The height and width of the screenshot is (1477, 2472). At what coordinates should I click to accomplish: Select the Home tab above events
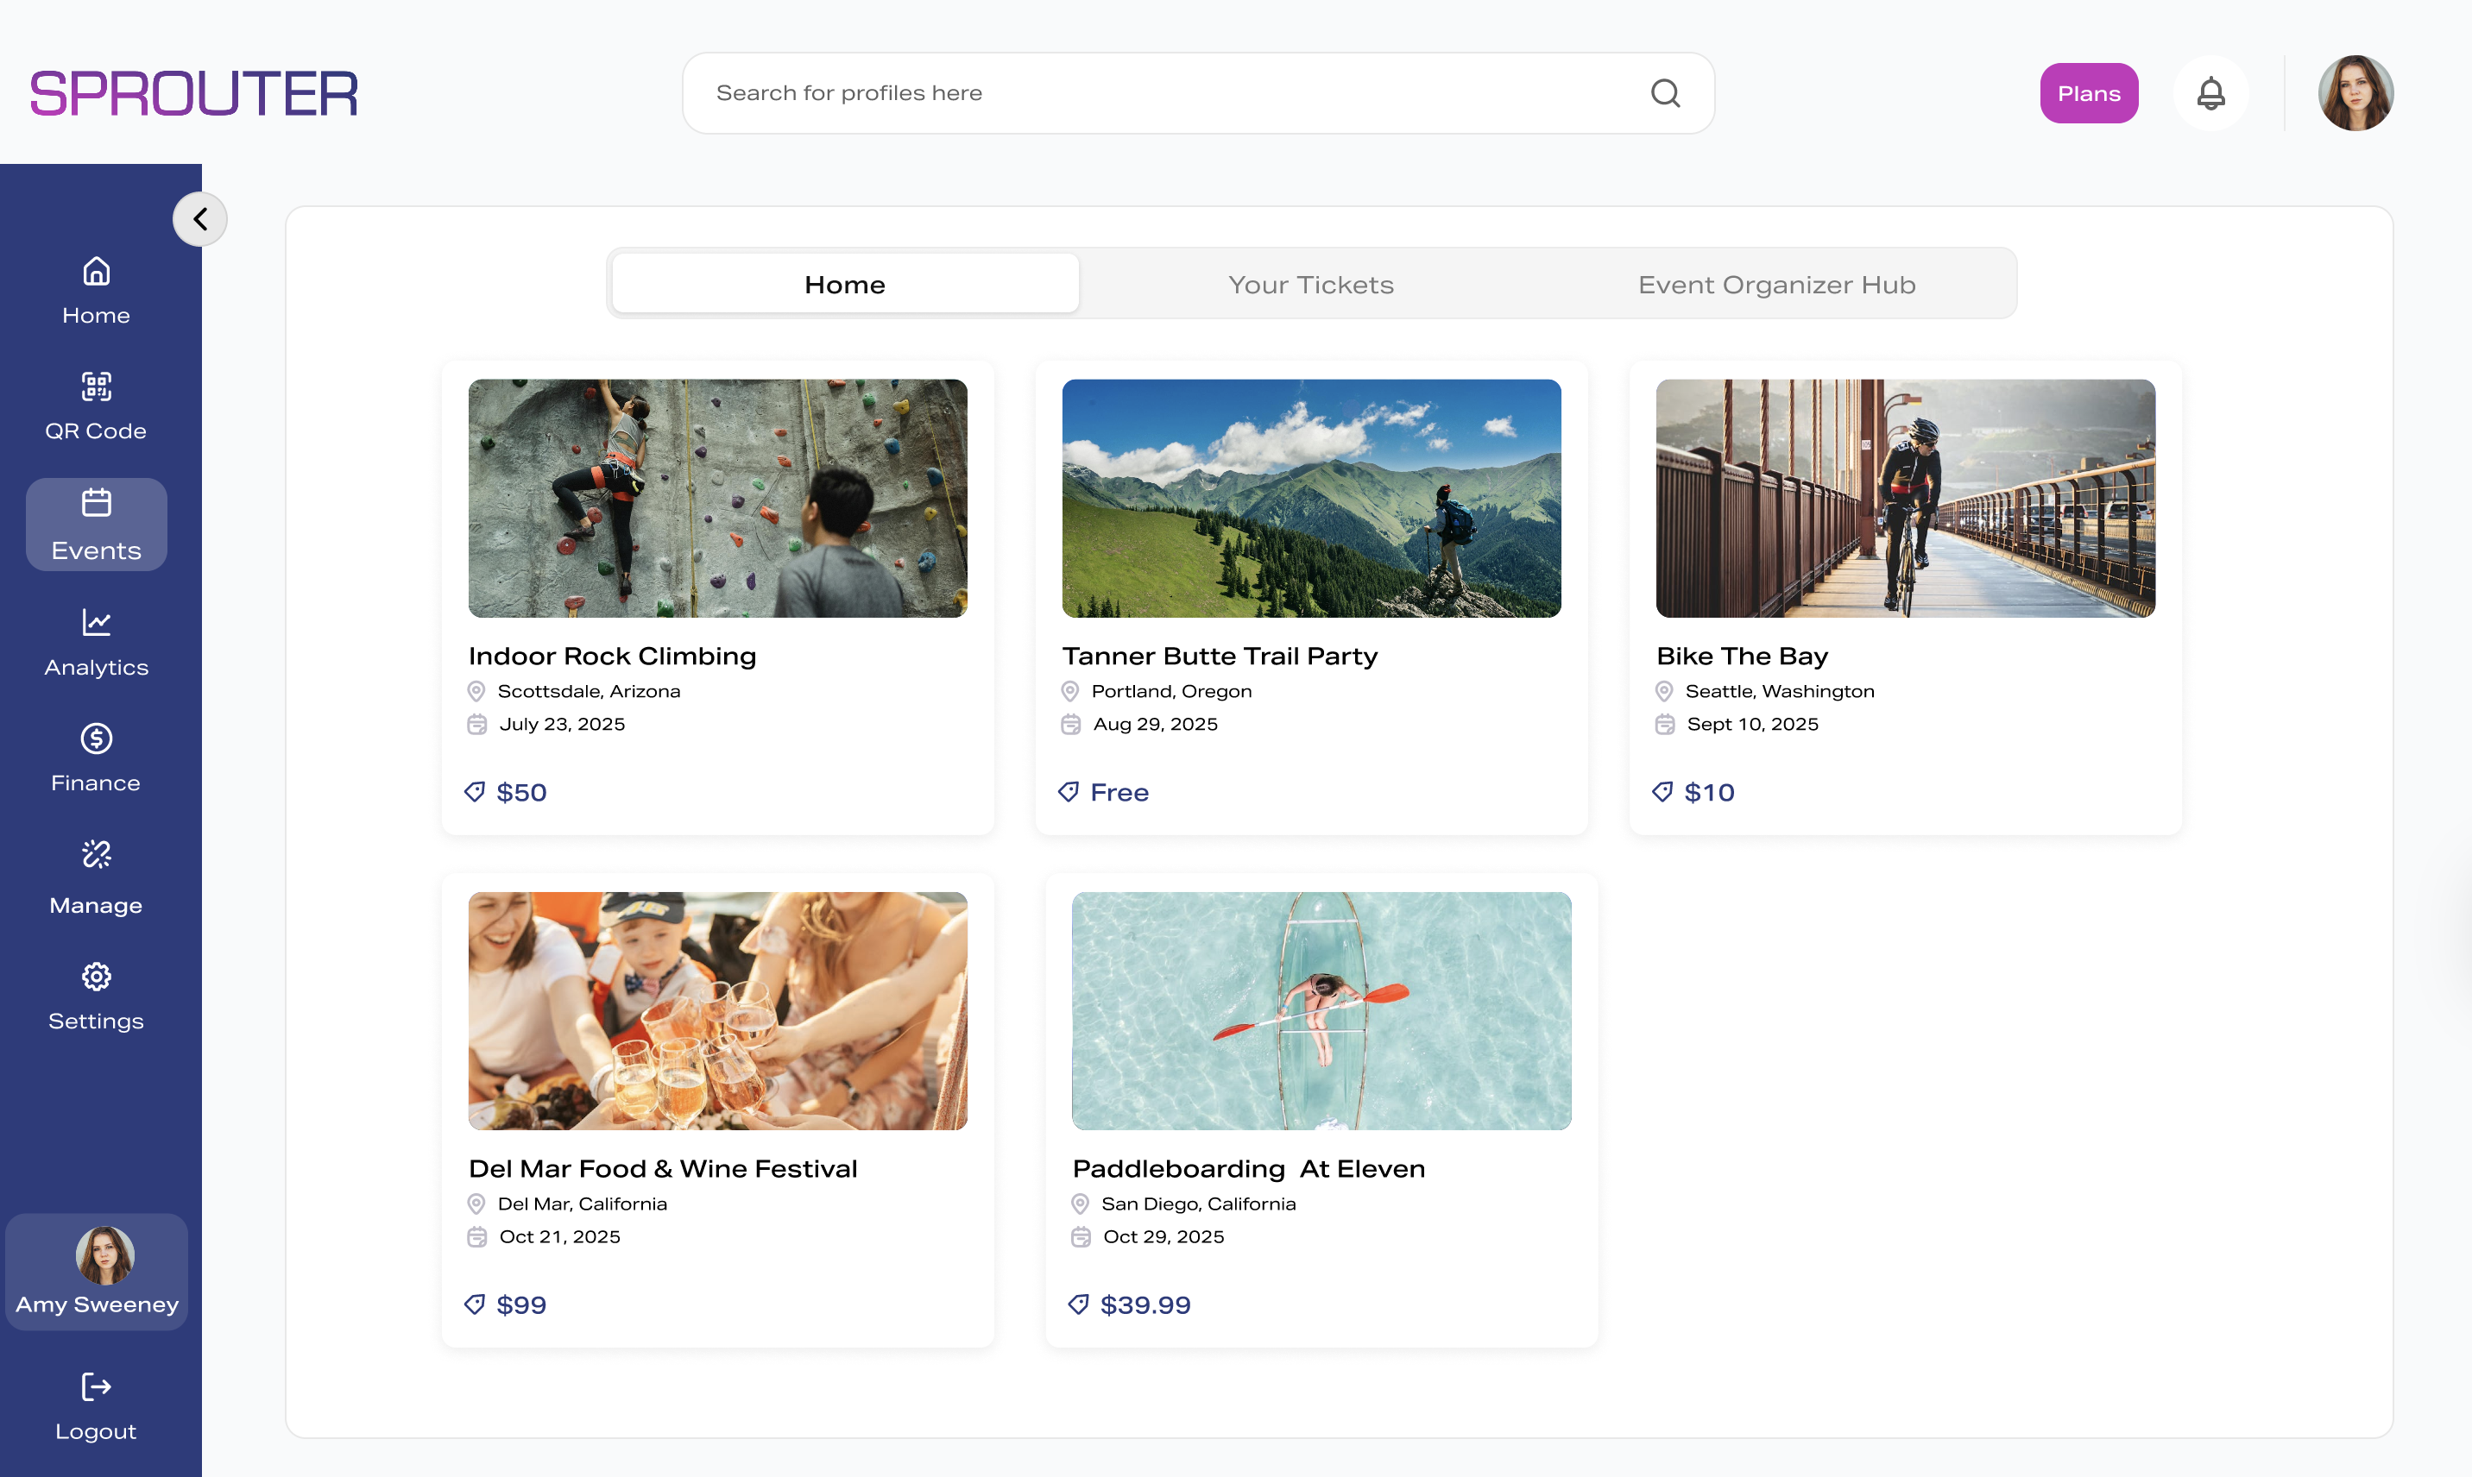pos(843,284)
